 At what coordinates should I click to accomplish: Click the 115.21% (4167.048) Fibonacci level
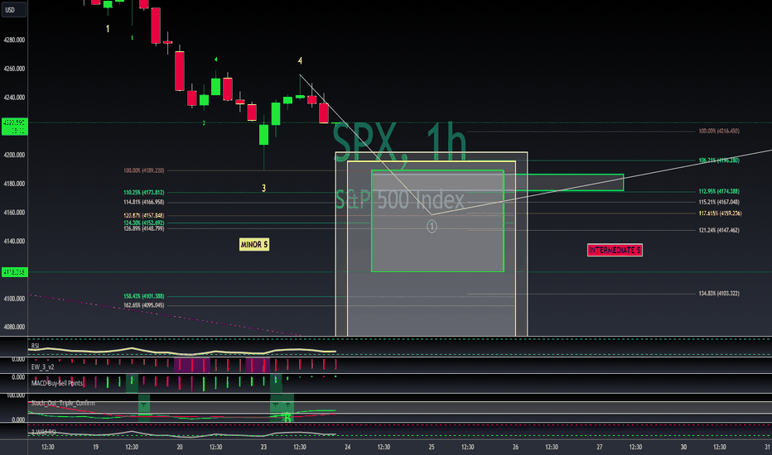pyautogui.click(x=719, y=202)
